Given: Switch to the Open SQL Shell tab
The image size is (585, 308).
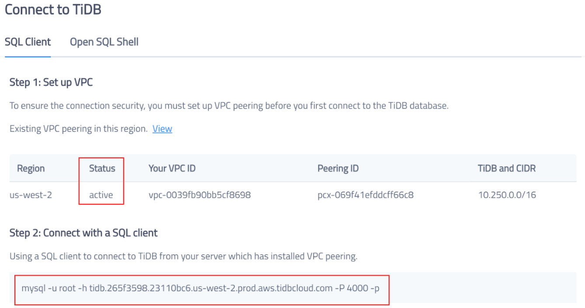Looking at the screenshot, I should coord(104,42).
